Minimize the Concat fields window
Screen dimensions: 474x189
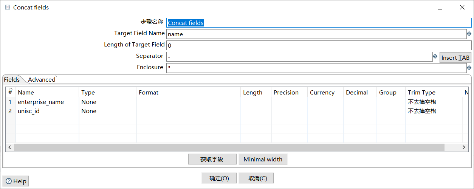click(x=418, y=7)
